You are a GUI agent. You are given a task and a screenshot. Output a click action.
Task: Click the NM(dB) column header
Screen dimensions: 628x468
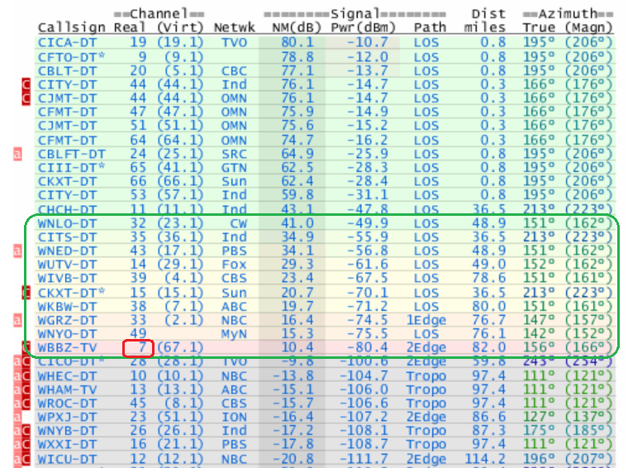tap(297, 27)
